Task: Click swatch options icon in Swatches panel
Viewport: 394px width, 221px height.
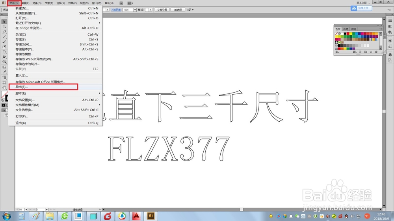Action: click(x=360, y=52)
